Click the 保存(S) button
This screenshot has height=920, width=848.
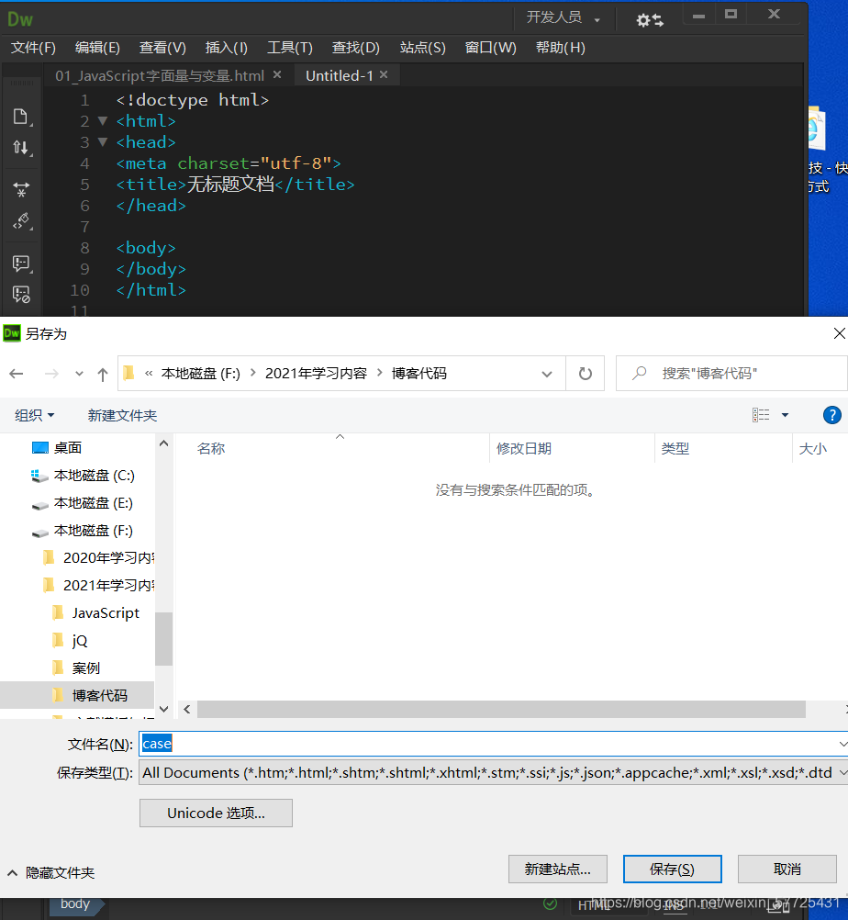point(672,869)
